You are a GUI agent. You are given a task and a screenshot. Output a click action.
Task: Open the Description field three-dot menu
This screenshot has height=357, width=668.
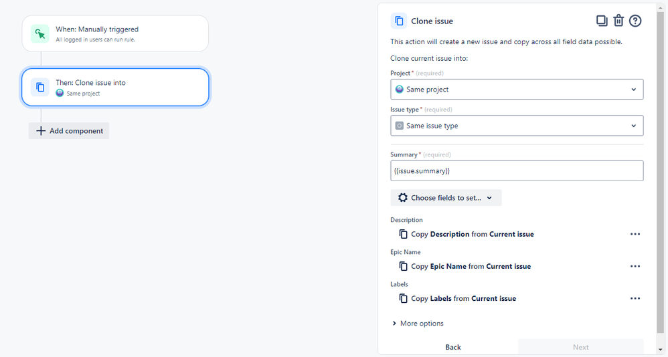click(x=635, y=234)
